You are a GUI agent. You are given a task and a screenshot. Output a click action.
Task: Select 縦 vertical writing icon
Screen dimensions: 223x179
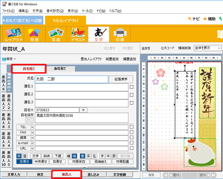(x=74, y=156)
